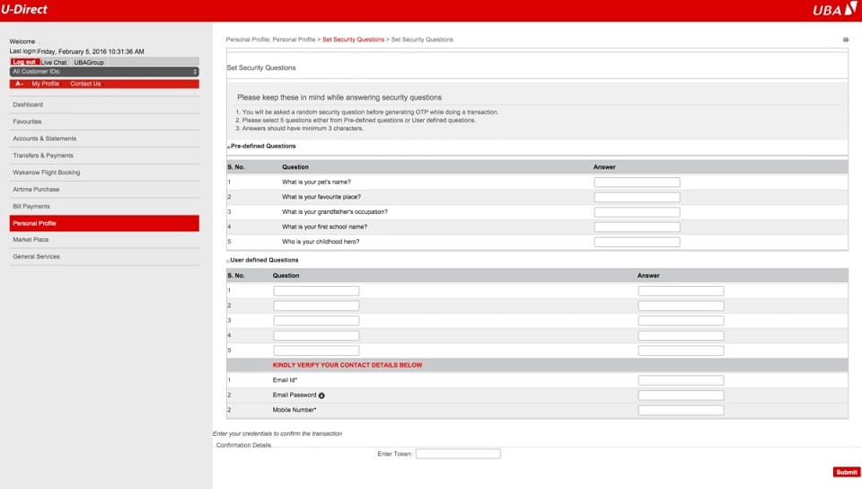The image size is (862, 489).
Task: Click the Enter Token input field
Action: click(458, 454)
